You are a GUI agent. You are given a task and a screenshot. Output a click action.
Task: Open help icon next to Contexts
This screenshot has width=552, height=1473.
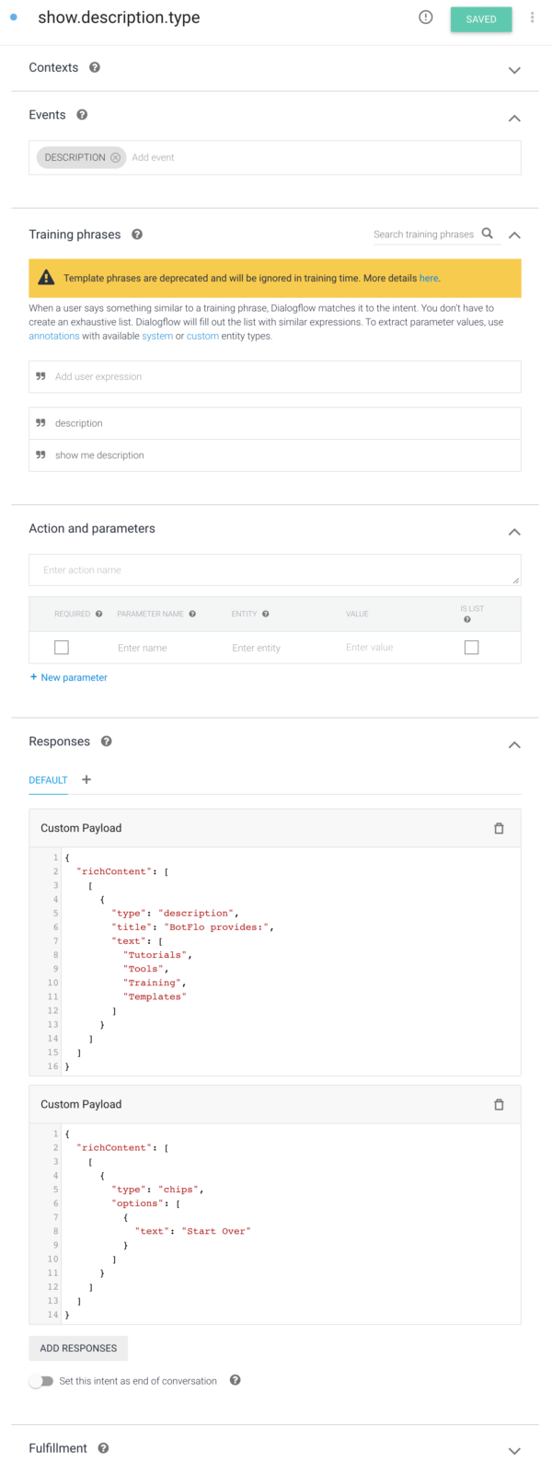pos(95,67)
